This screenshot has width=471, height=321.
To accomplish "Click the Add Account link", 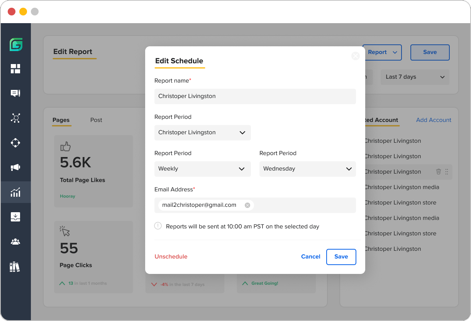I will pyautogui.click(x=434, y=120).
